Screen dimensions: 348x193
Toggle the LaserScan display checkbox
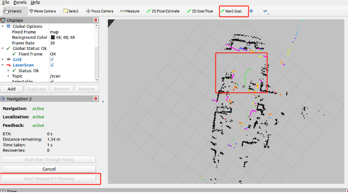[52, 65]
